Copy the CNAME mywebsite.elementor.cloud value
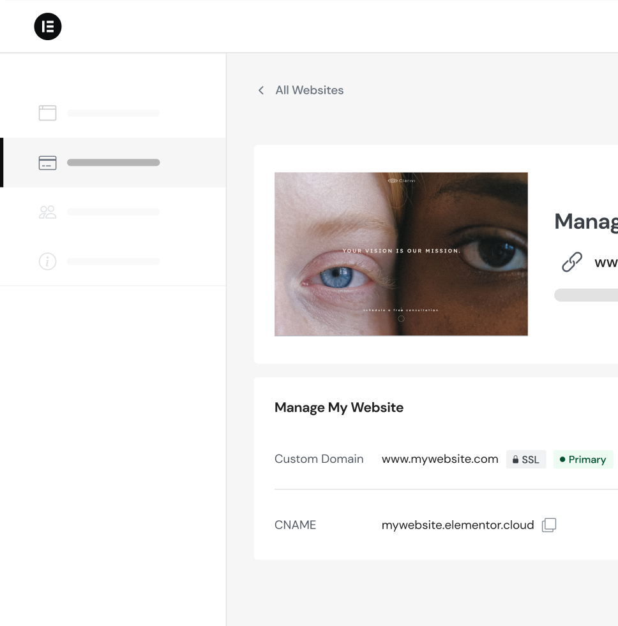The height and width of the screenshot is (626, 618). click(549, 525)
